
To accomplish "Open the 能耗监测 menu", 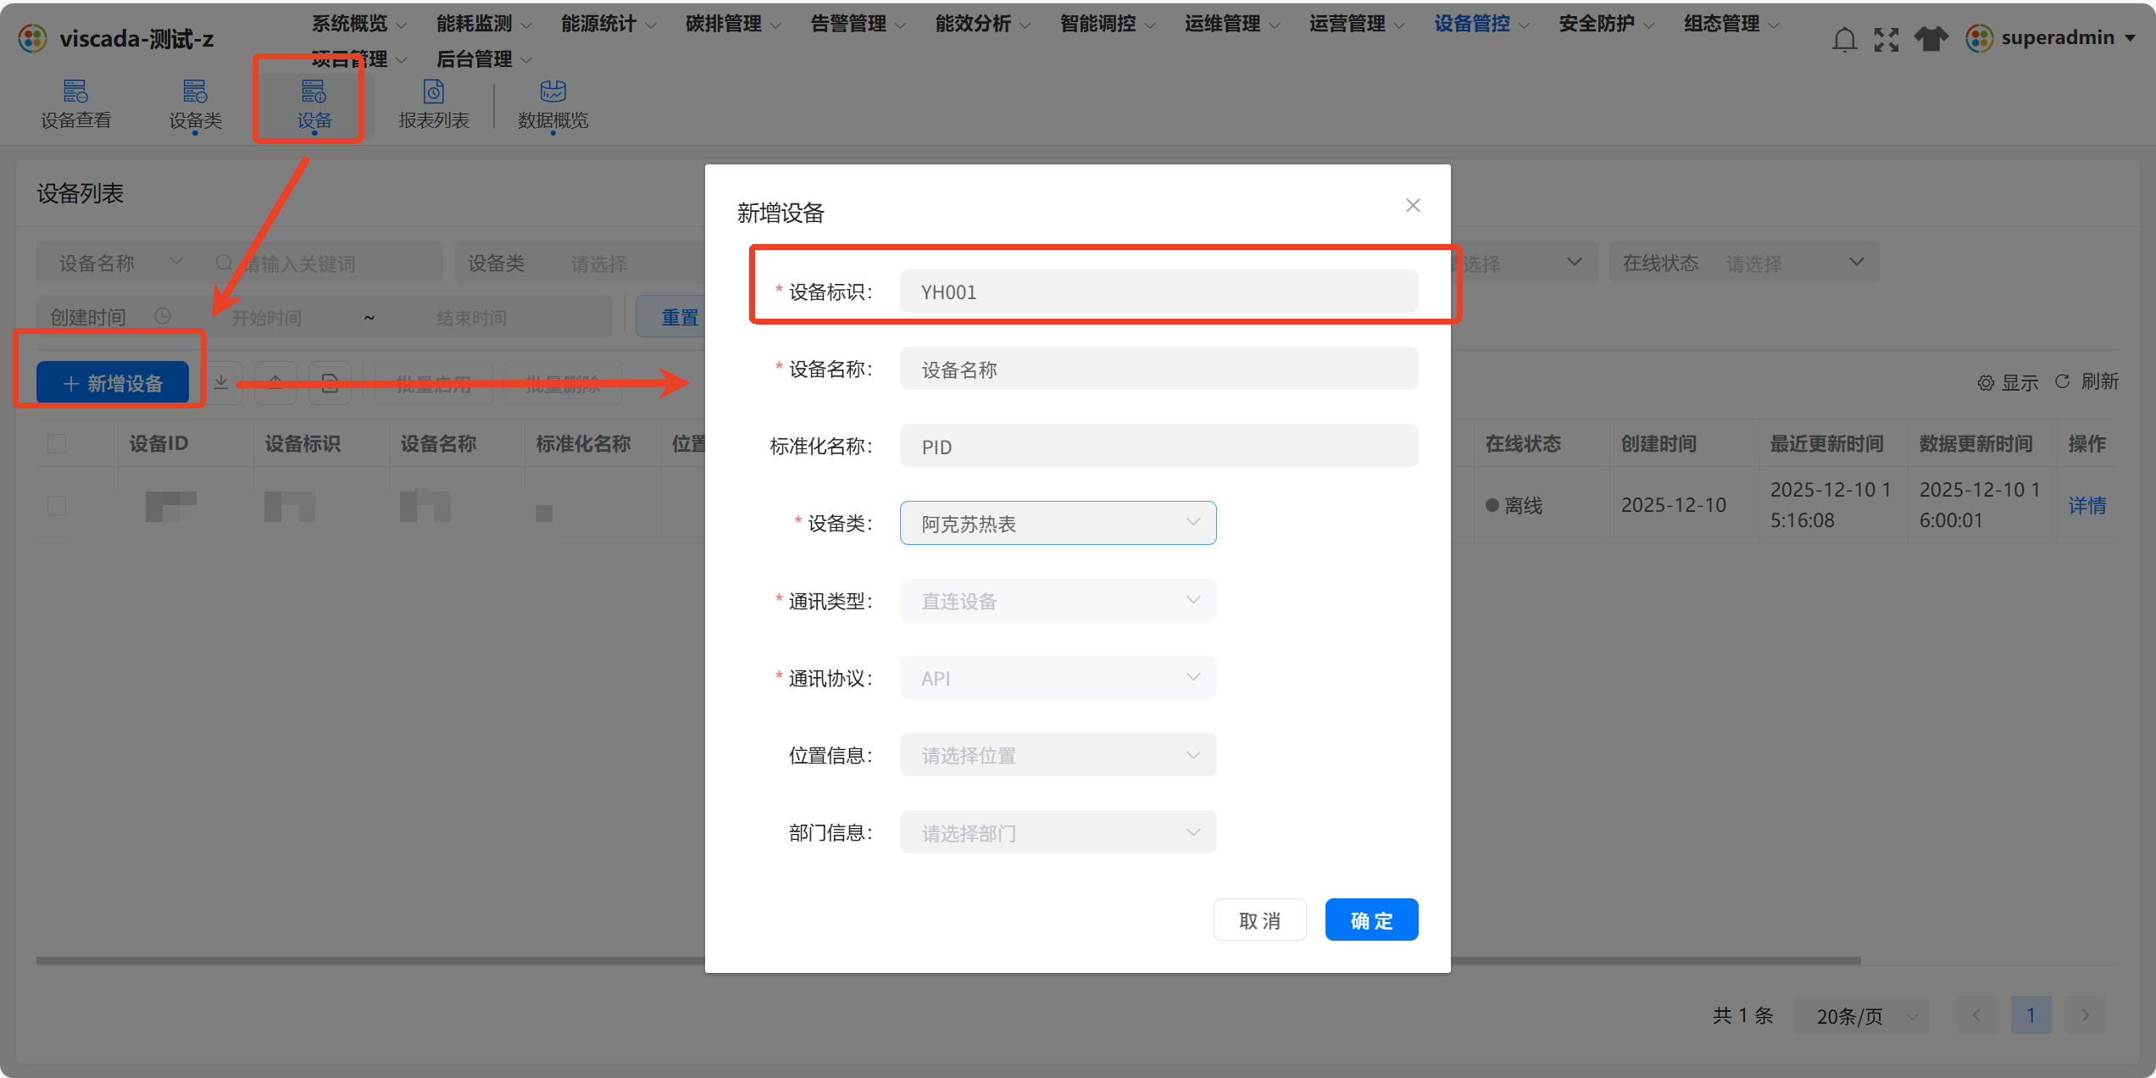I will (483, 24).
